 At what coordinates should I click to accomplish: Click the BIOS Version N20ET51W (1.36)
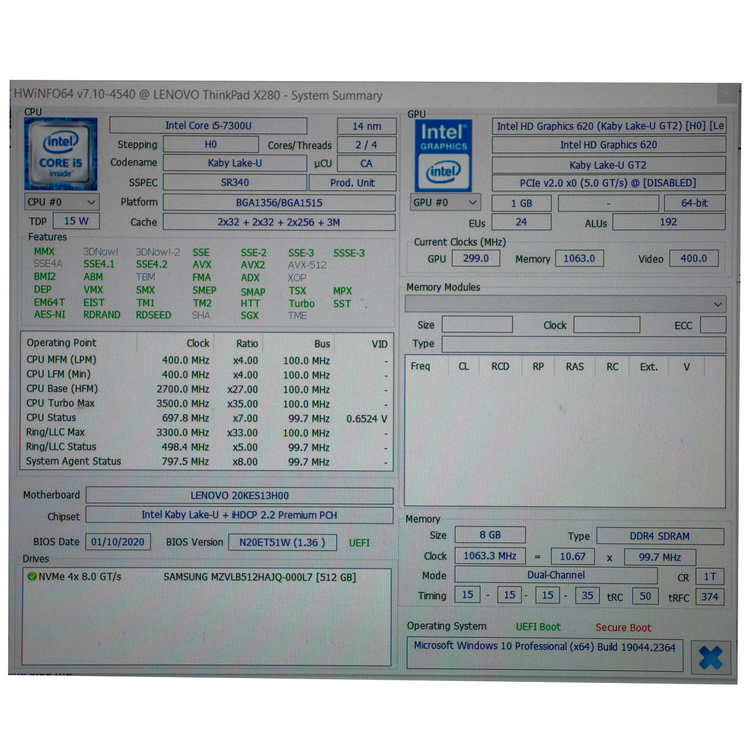(x=282, y=542)
